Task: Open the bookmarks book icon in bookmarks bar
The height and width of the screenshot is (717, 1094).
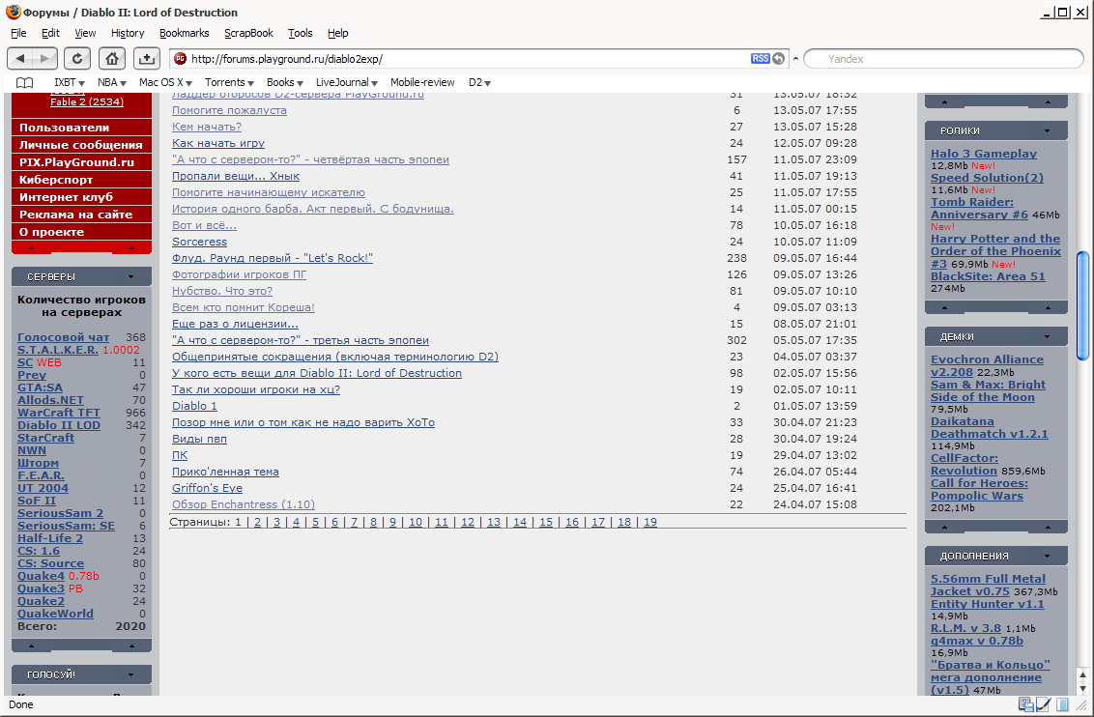Action: click(24, 83)
